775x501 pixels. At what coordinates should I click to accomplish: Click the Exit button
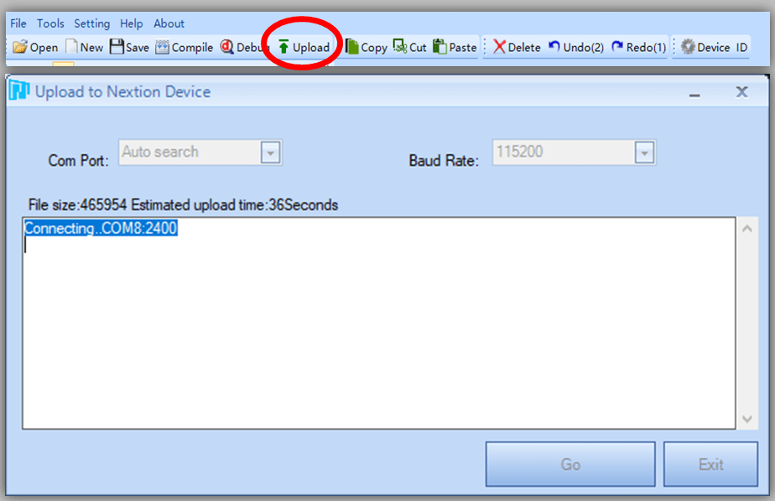710,464
